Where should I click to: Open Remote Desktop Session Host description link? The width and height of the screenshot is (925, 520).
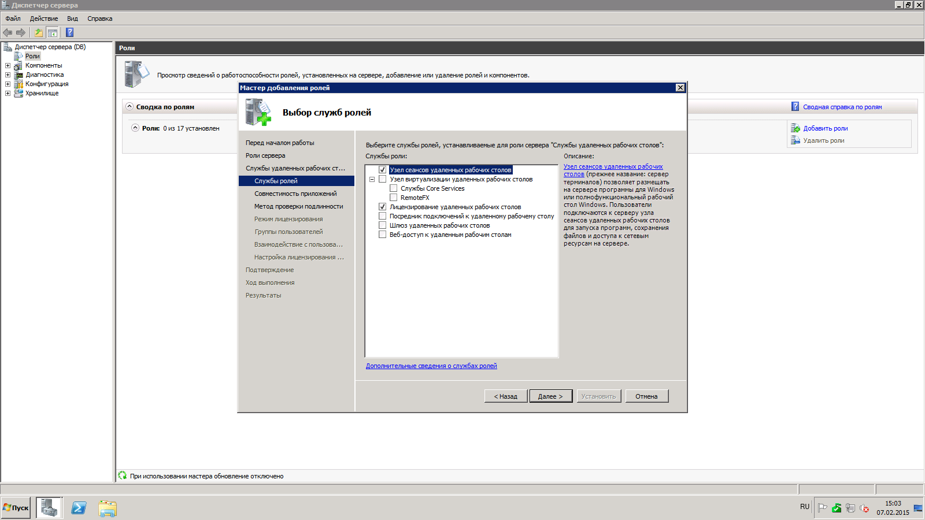[x=613, y=170]
